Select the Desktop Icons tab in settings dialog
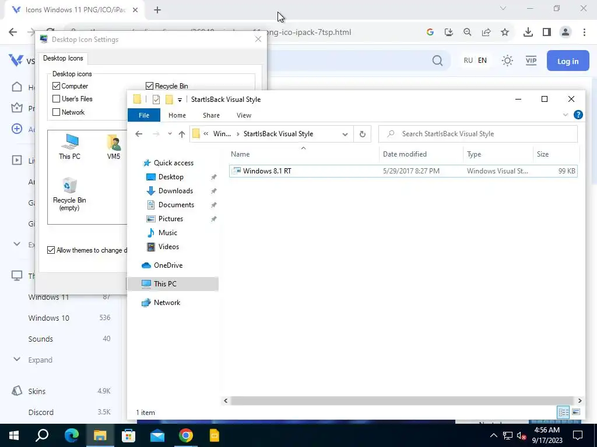Image resolution: width=597 pixels, height=447 pixels. point(63,58)
